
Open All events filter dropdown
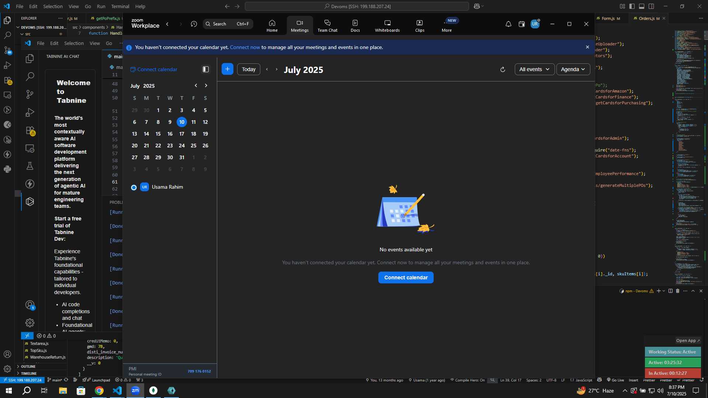pyautogui.click(x=534, y=69)
